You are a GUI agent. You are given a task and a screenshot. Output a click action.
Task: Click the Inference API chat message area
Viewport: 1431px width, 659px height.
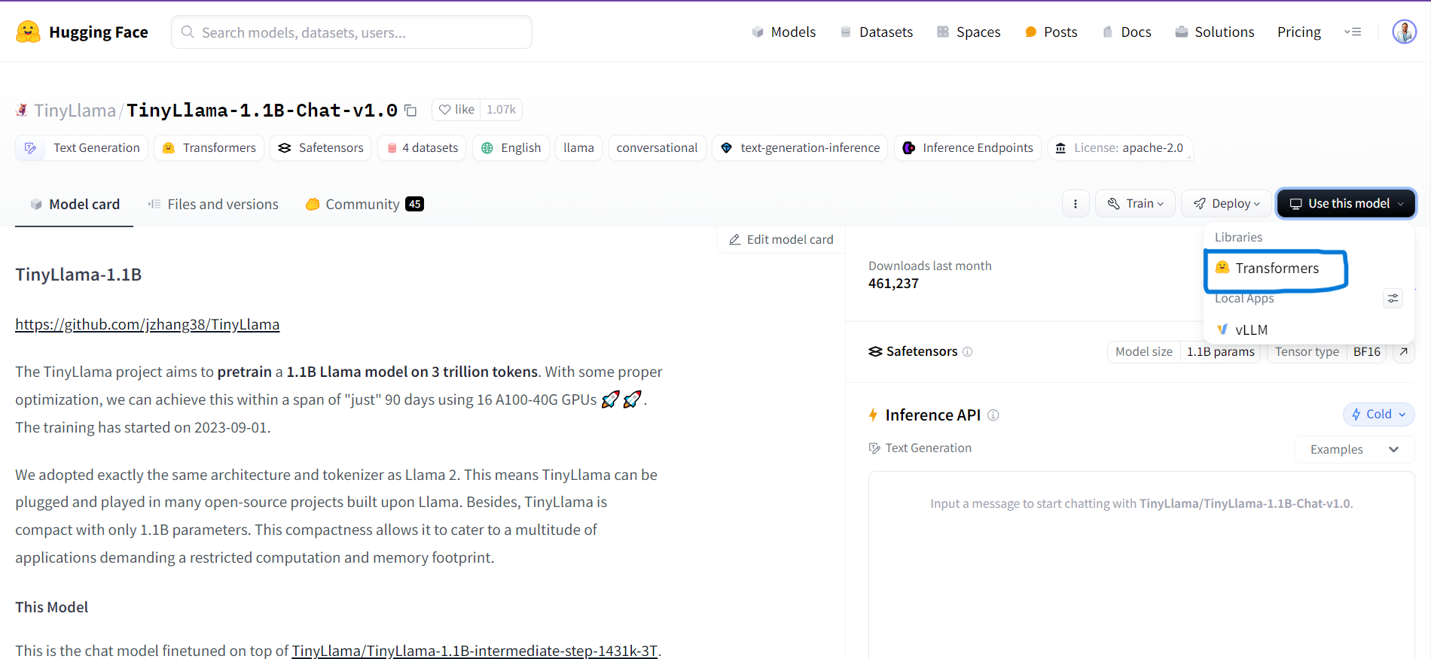[x=1142, y=564]
